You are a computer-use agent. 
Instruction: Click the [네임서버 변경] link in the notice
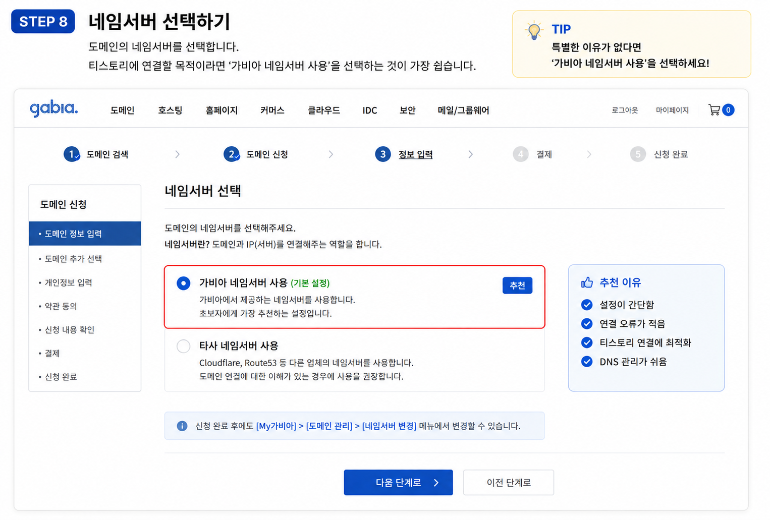click(x=389, y=426)
